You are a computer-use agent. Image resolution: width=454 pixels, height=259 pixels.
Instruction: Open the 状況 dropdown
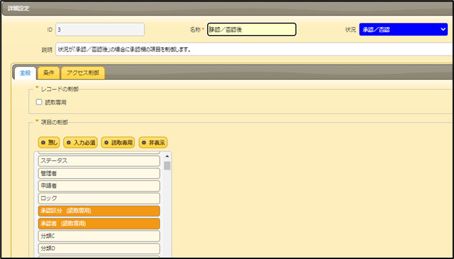[403, 30]
